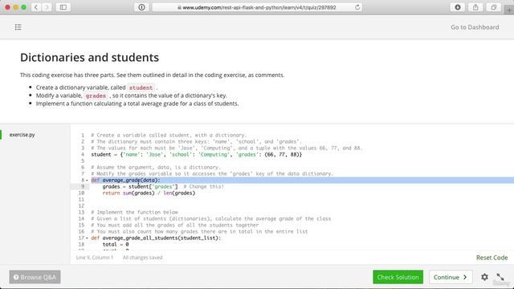Open the Safari downloads icon
The image size is (514, 289).
click(458, 7)
